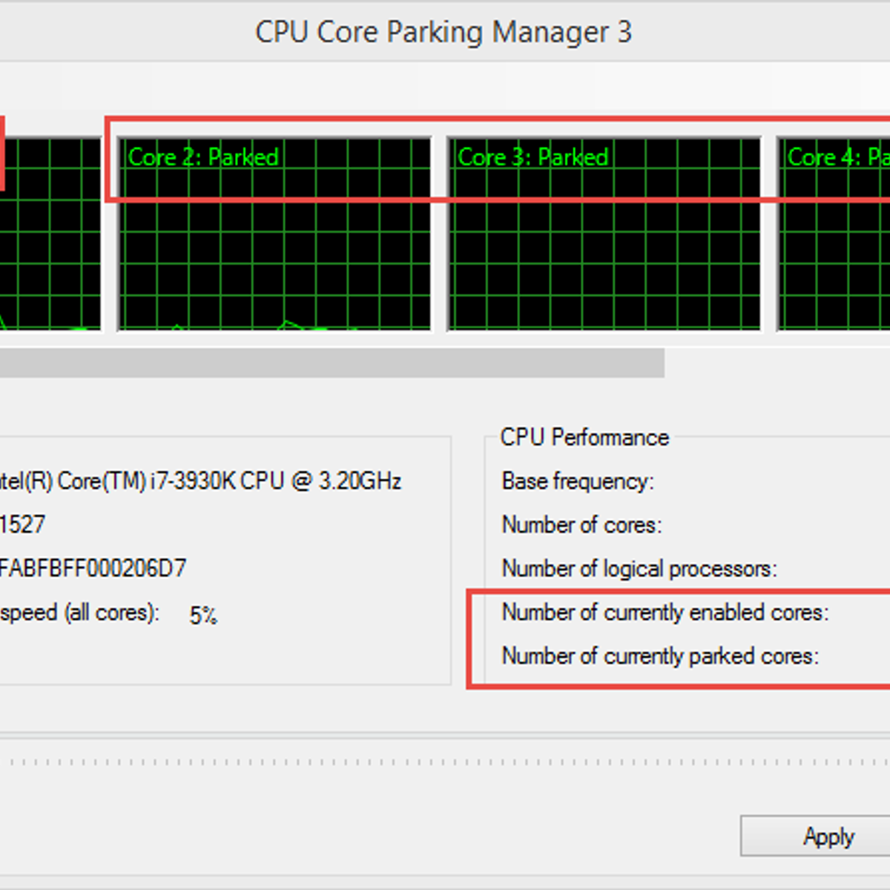
Task: Click the CPU Performance group heading
Action: point(584,438)
